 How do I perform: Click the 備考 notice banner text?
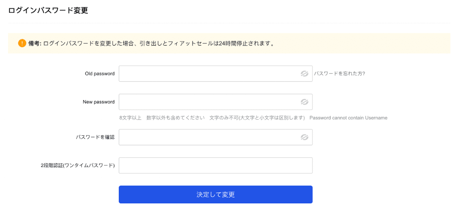pyautogui.click(x=151, y=44)
